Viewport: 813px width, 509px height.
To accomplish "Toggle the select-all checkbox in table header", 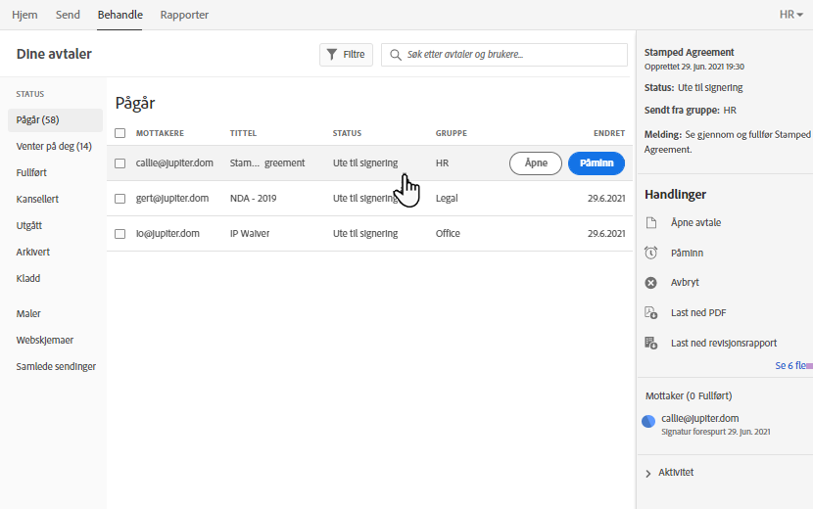I will click(x=120, y=133).
